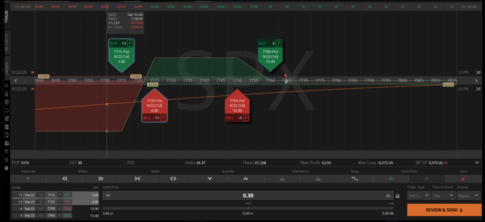This screenshot has height=222, width=485.
Task: Increase order quantity with up chevron
Action: click(246, 178)
